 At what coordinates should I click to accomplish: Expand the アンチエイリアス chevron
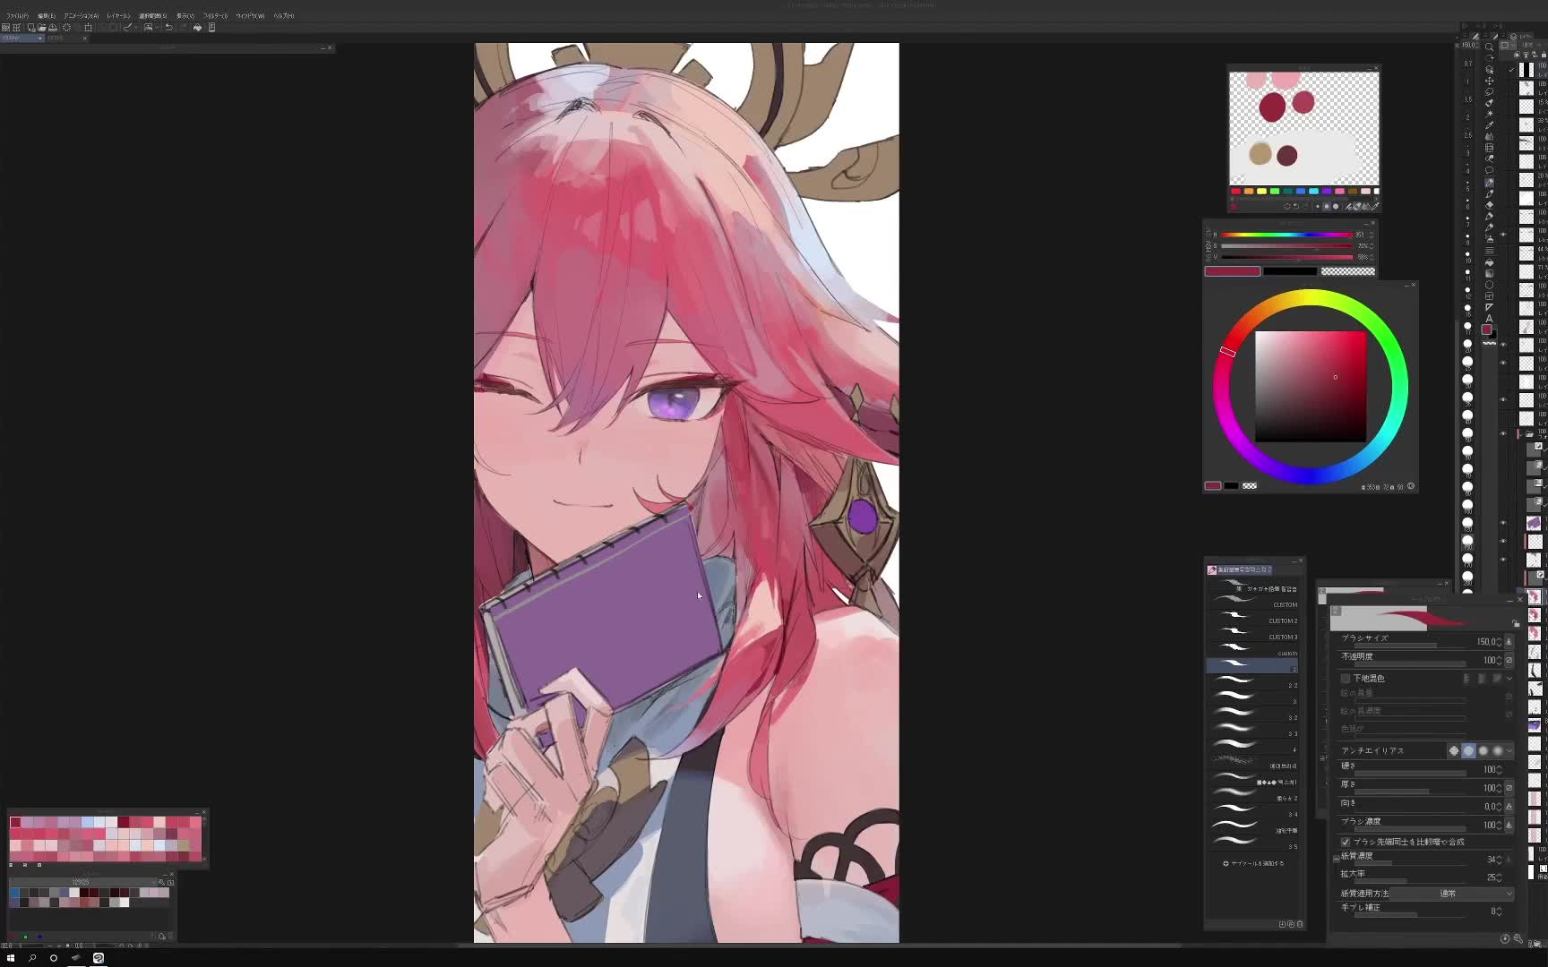(1509, 750)
